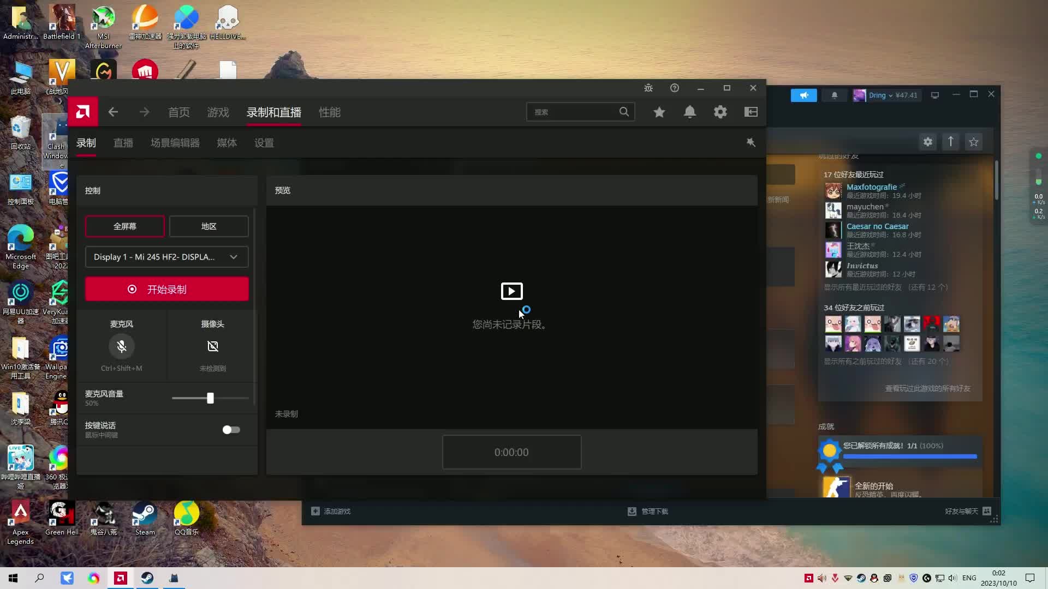Switch to the 性能 tab
This screenshot has height=589, width=1048.
tap(329, 112)
